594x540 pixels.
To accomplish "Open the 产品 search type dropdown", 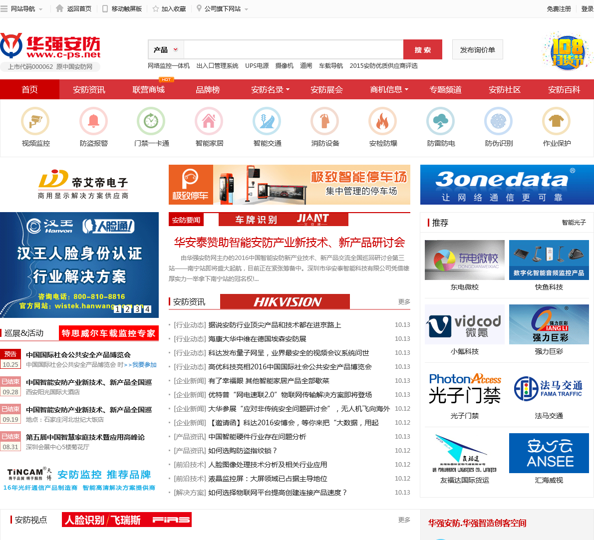I will pyautogui.click(x=166, y=49).
